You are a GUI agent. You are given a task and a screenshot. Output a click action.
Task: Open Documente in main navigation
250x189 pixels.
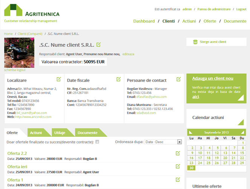[235, 21]
